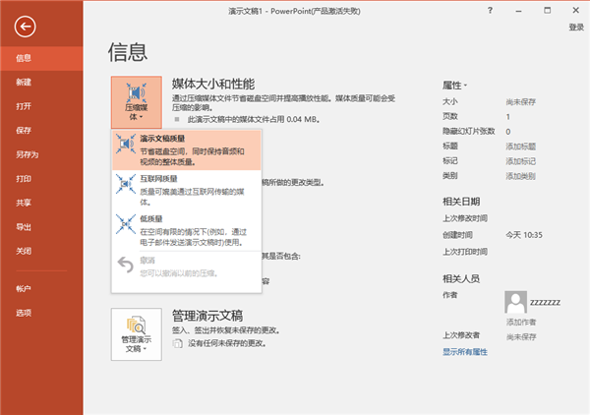
Task: Click the 相关日期 heading
Action: [x=461, y=202]
